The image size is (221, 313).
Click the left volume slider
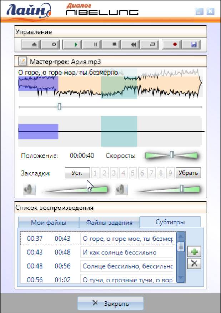[74, 189]
